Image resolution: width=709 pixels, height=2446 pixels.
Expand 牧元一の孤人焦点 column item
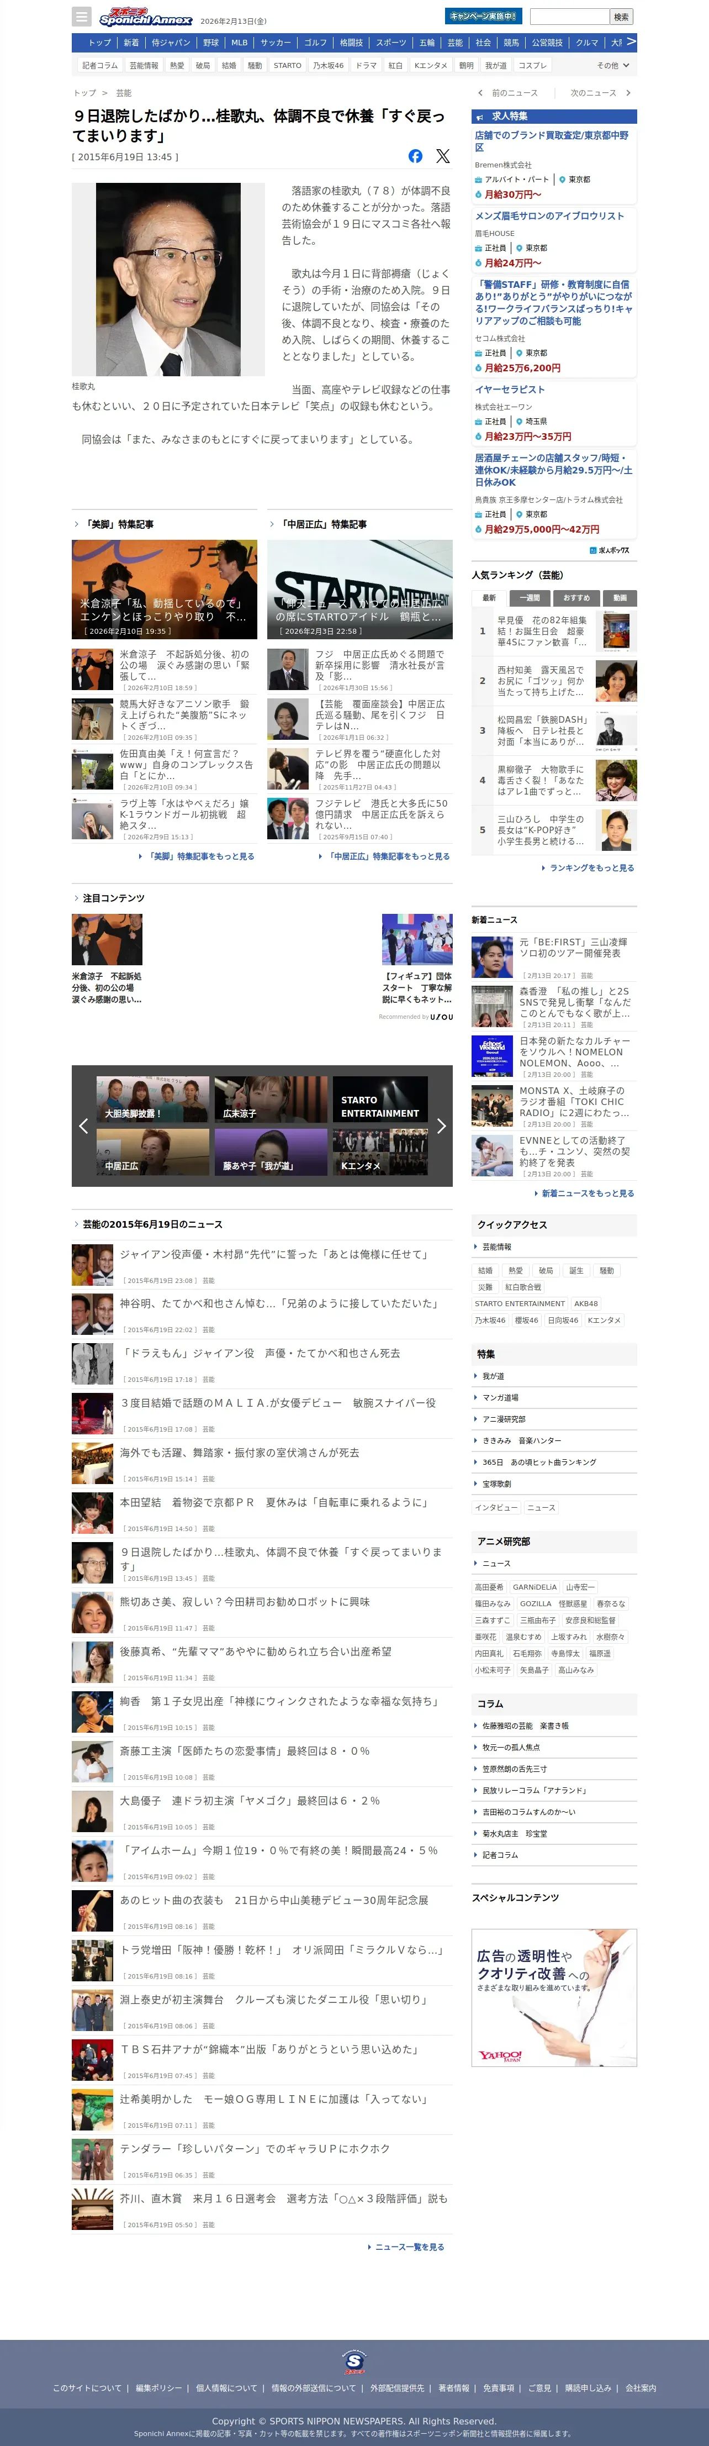pyautogui.click(x=554, y=1747)
